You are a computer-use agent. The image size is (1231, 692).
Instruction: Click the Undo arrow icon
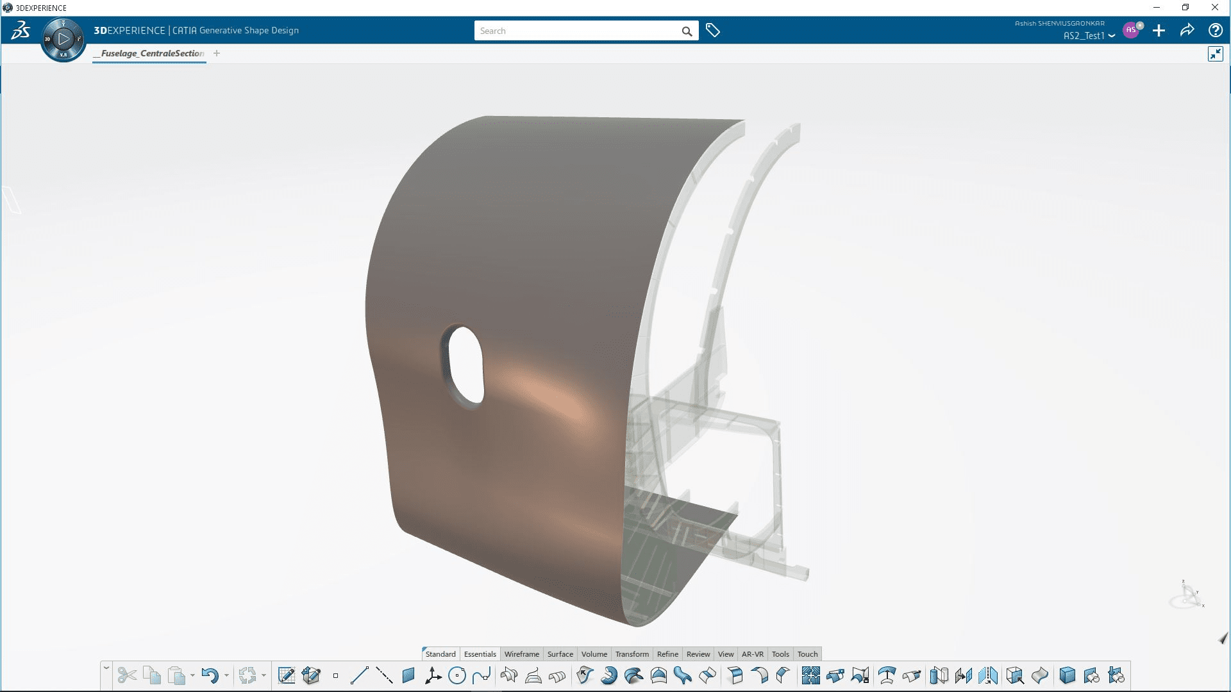(x=209, y=675)
